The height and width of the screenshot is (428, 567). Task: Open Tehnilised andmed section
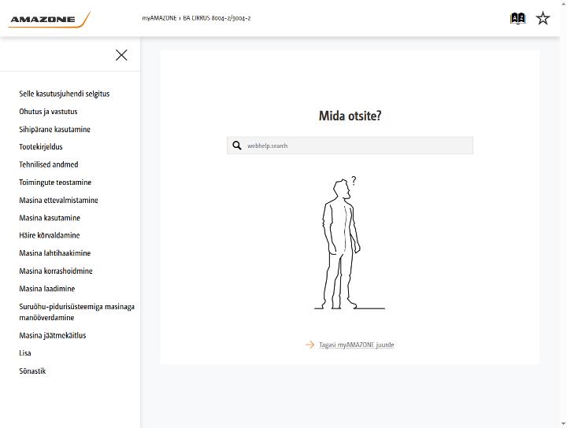click(49, 164)
